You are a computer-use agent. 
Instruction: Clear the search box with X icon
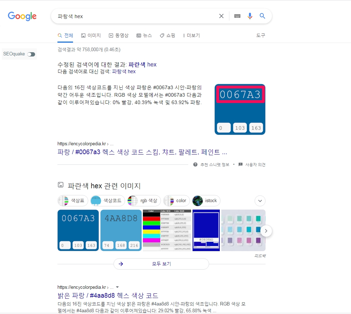coord(221,16)
